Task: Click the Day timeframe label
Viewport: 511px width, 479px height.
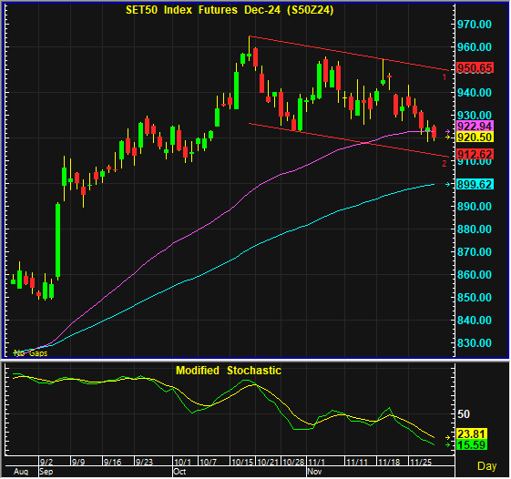Action: tap(486, 466)
